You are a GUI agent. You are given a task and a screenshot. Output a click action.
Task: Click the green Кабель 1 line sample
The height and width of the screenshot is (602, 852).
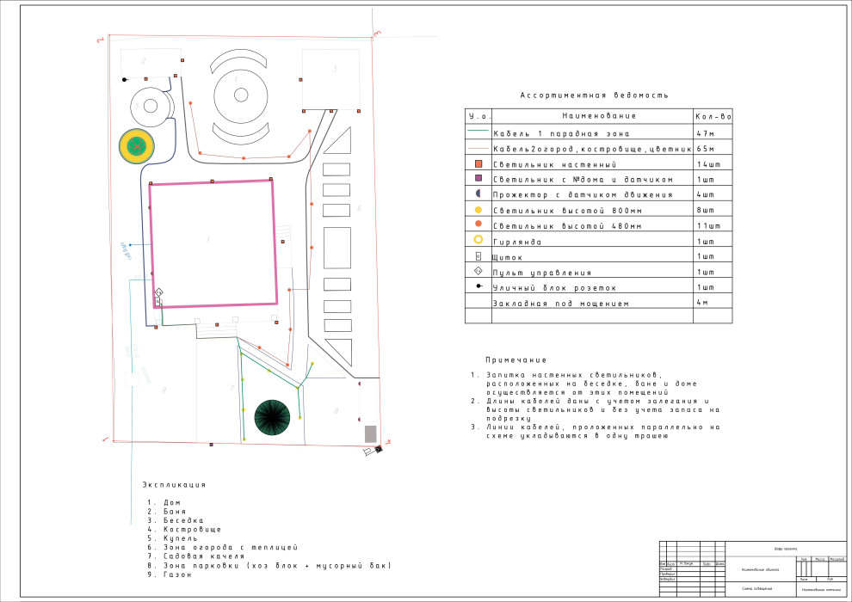478,132
